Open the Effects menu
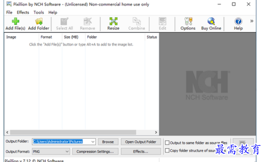The height and width of the screenshot is (162, 264). pos(23,12)
